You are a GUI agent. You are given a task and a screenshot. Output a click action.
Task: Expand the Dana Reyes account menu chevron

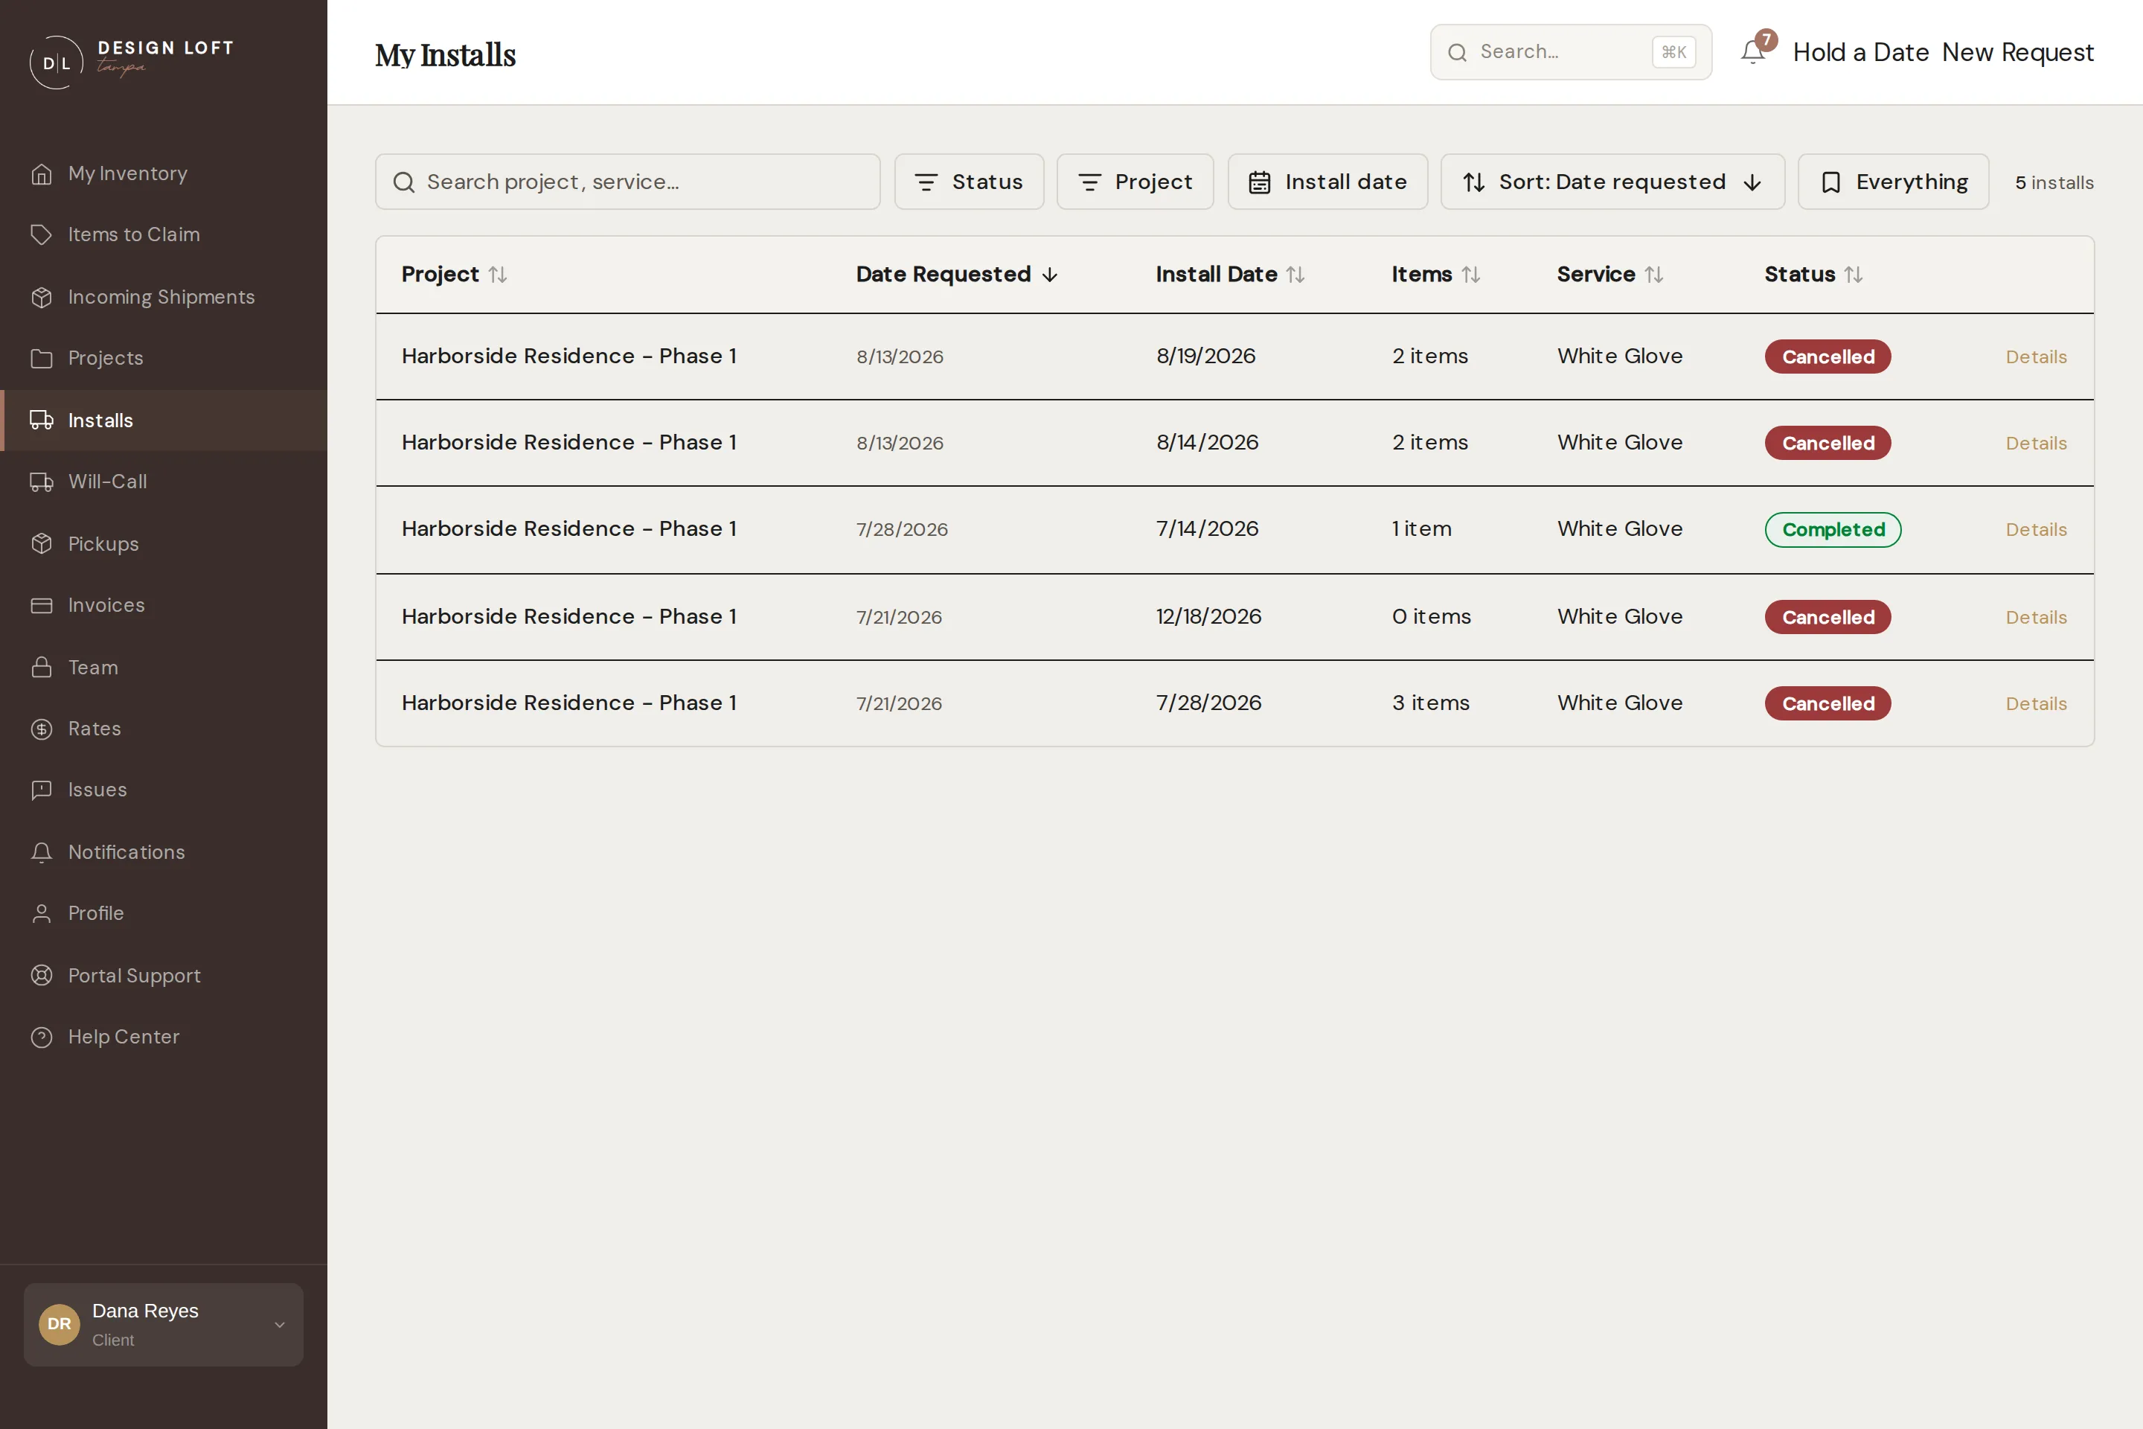(280, 1324)
